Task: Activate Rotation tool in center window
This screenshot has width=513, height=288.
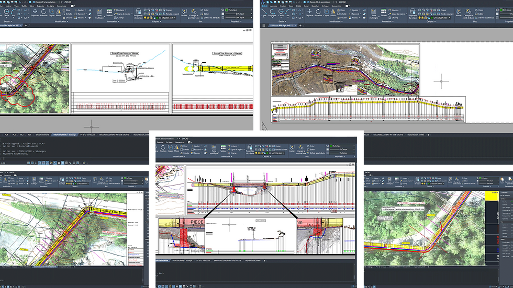Action: coord(163,148)
